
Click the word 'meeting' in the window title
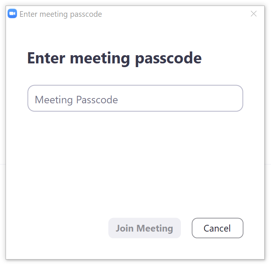pos(54,15)
